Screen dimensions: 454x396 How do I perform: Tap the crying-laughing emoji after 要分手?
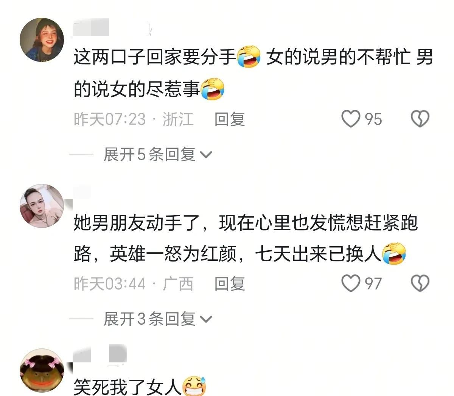[249, 57]
